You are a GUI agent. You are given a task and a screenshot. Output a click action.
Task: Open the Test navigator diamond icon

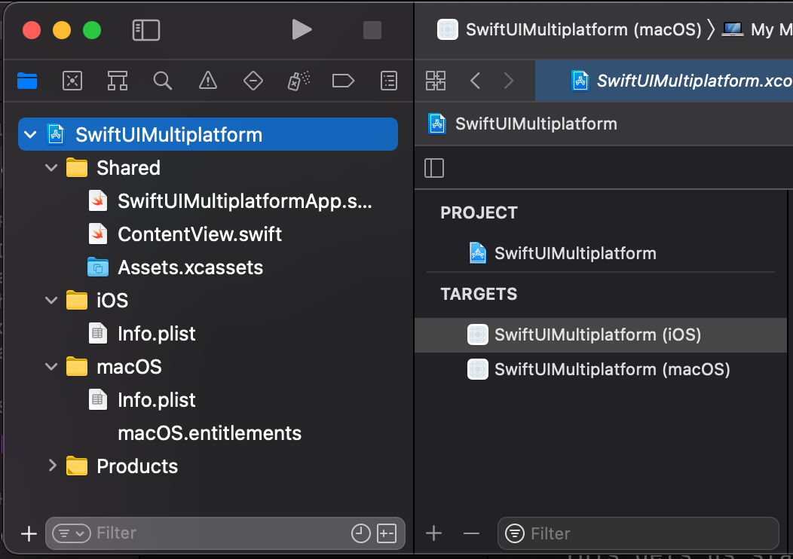253,81
